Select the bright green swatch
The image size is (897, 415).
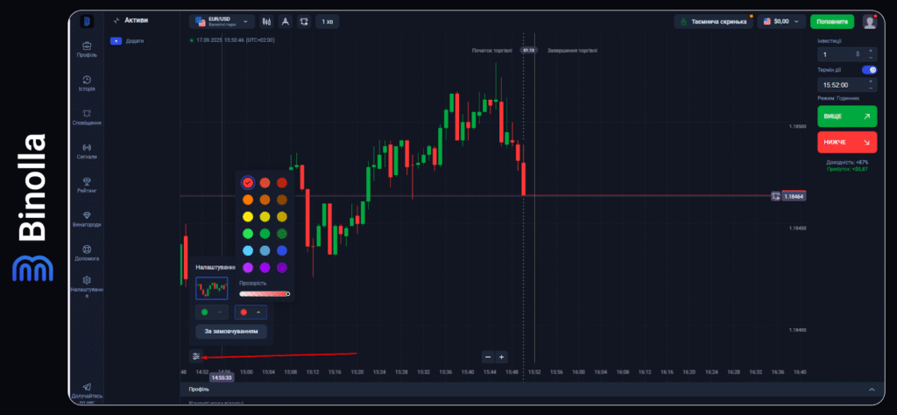pyautogui.click(x=248, y=233)
